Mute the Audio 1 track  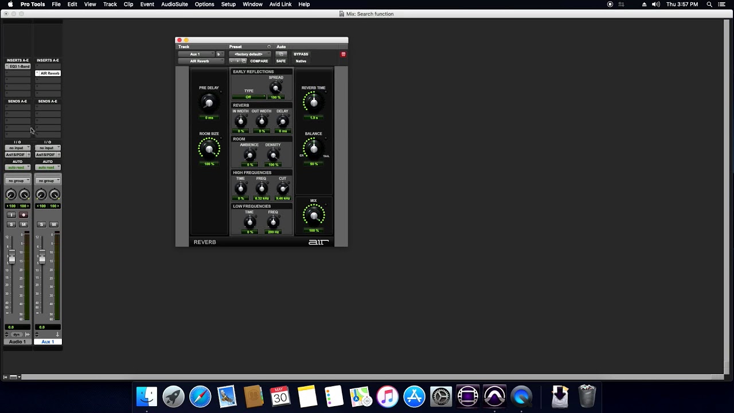coord(24,224)
